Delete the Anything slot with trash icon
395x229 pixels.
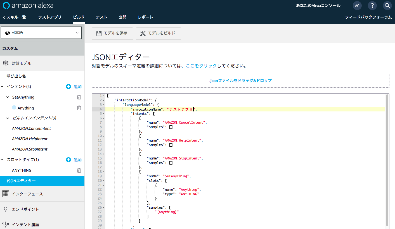click(79, 108)
